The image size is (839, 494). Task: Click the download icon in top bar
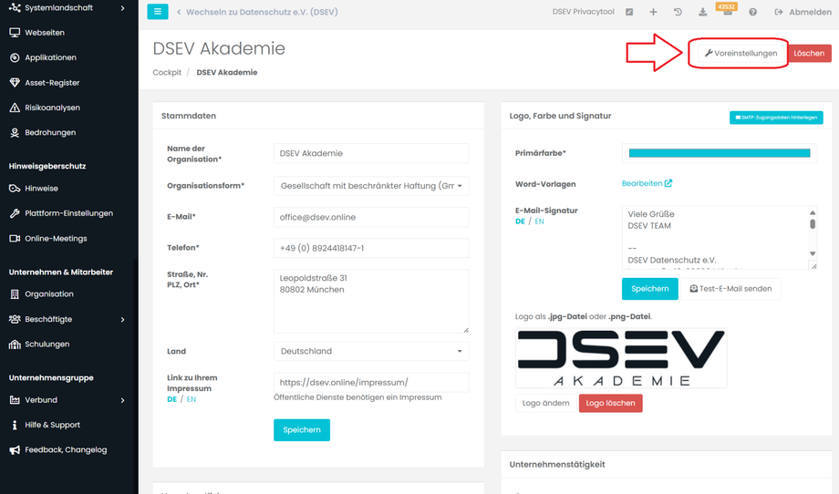pyautogui.click(x=702, y=13)
